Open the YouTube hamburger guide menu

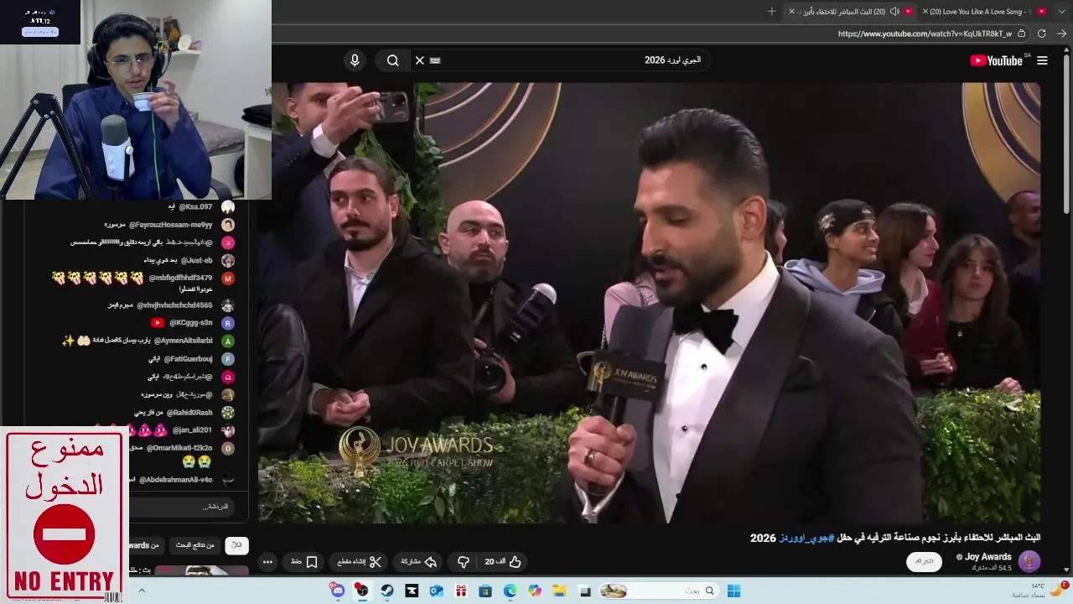tap(1042, 60)
